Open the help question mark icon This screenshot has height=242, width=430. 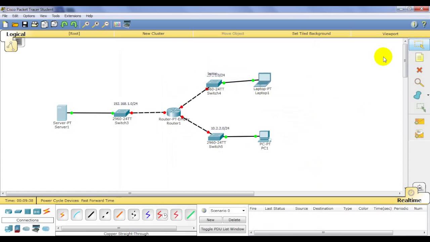point(424,24)
